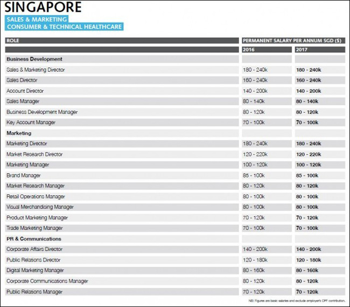Screen dimensions: 350x307
Task: Click 2017 salary for Sales Director
Action: coord(309,80)
